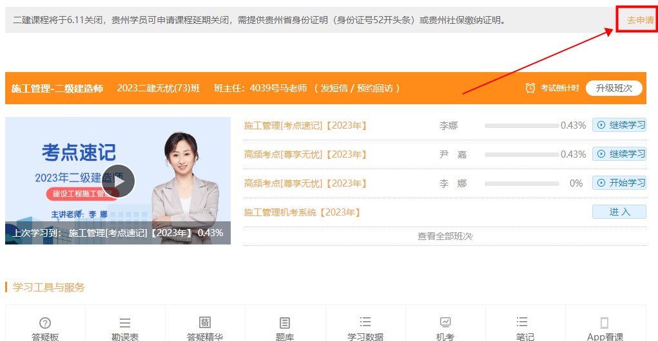Click 去申请 link in notice bar

click(x=640, y=21)
